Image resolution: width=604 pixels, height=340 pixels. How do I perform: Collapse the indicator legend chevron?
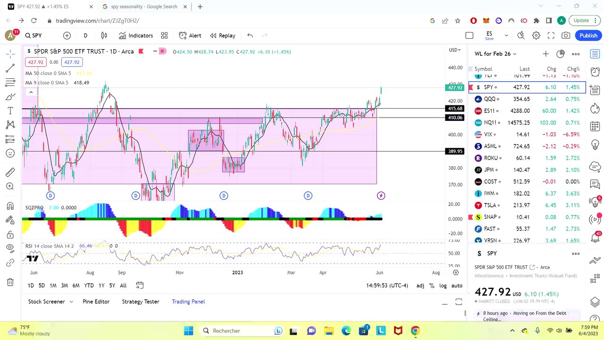(31, 92)
